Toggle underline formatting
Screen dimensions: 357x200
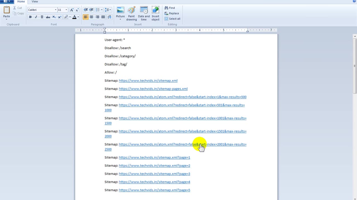(x=42, y=17)
